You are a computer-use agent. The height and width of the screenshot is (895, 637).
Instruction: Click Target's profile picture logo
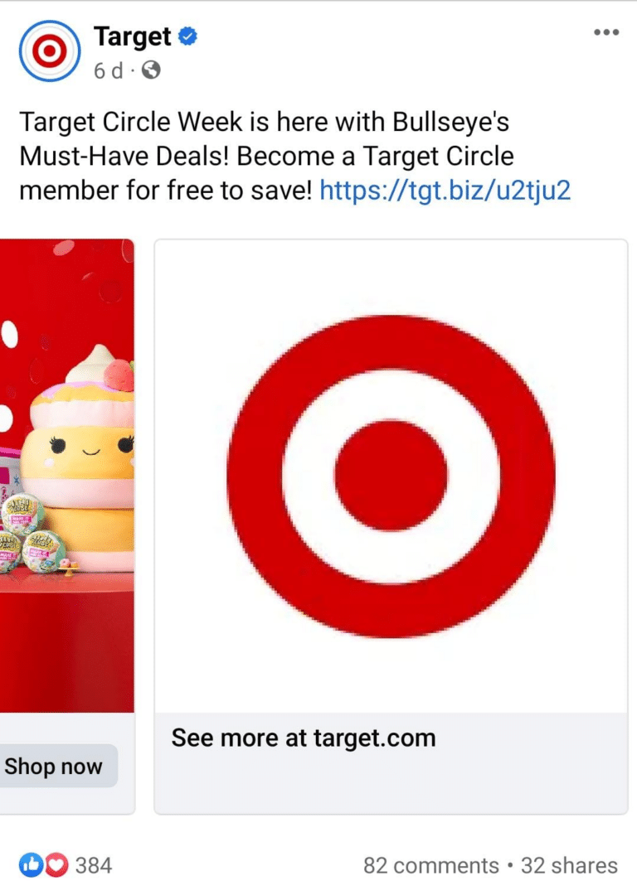tap(50, 51)
